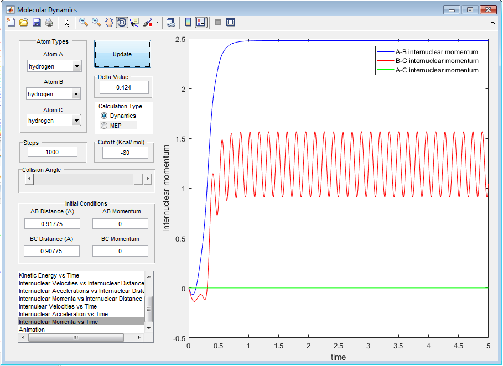Select the Dynamics calculation type
Screen dimensions: 503x366
coord(105,116)
